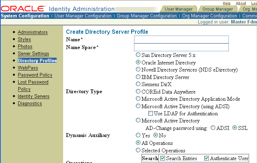The height and width of the screenshot is (163, 257).
Task: Go to Administrators in the sidebar
Action: pos(33,32)
